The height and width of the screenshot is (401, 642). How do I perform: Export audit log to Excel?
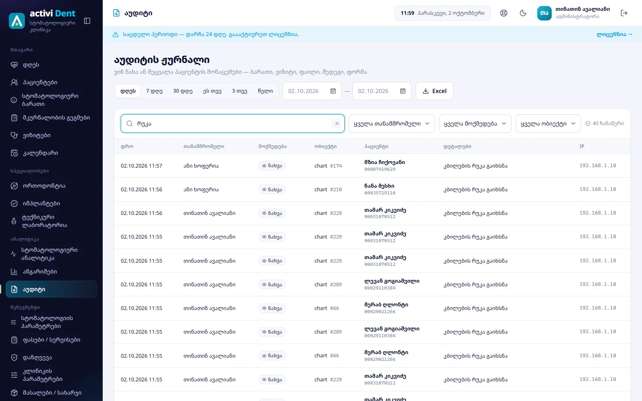tap(435, 91)
